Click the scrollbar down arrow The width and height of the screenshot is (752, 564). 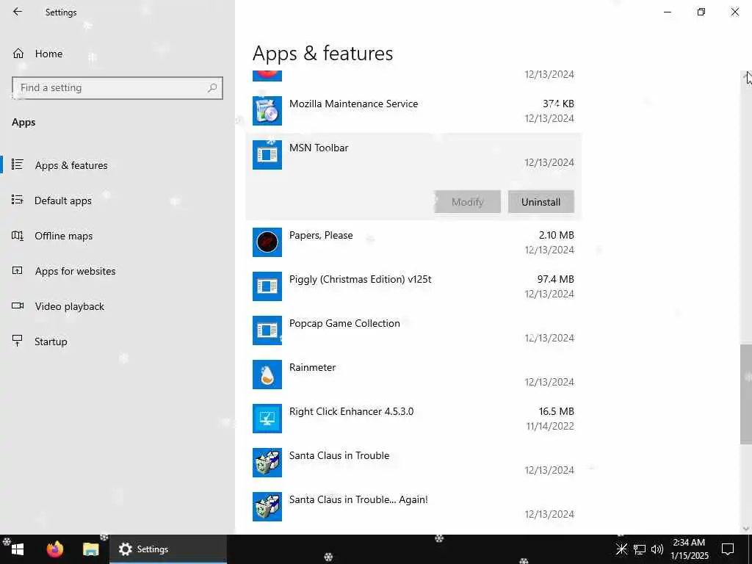pos(746,529)
